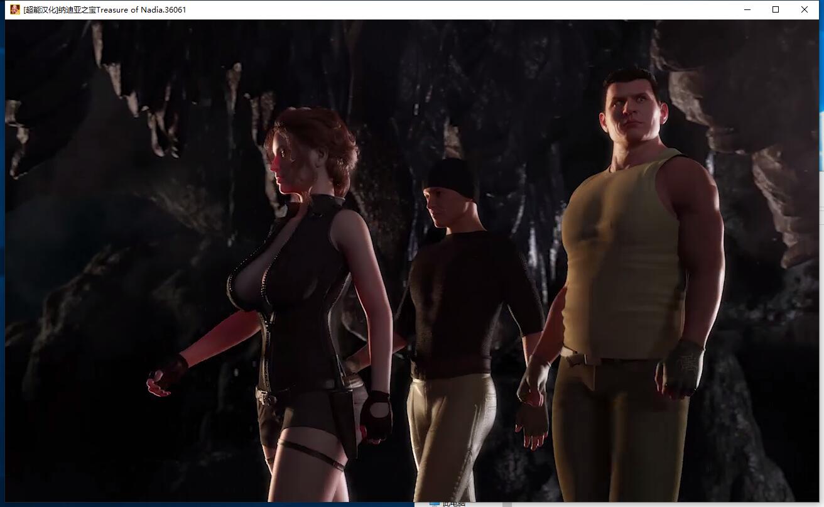Click the This PC monitor icon at bottom

(434, 503)
